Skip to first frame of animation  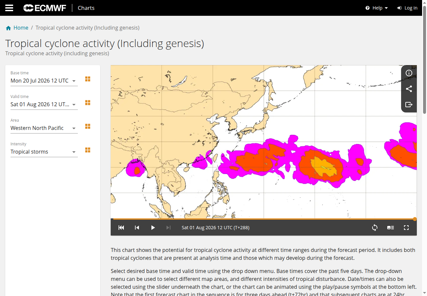pos(121,228)
